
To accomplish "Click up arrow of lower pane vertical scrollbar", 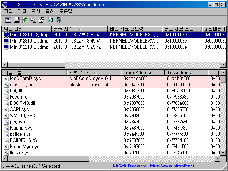I will (223, 72).
